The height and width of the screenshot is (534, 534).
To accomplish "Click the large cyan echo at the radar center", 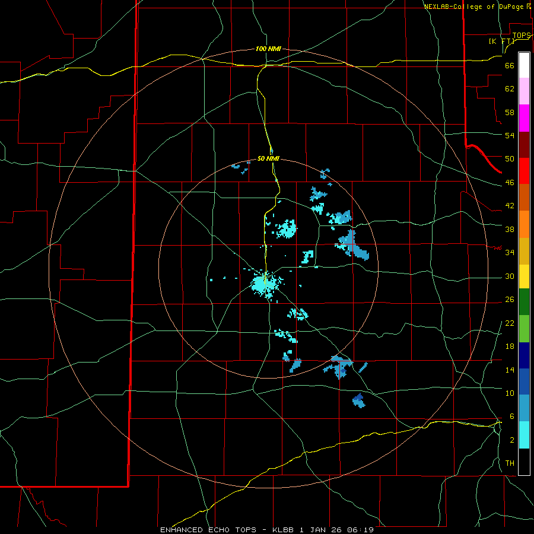I will (263, 284).
